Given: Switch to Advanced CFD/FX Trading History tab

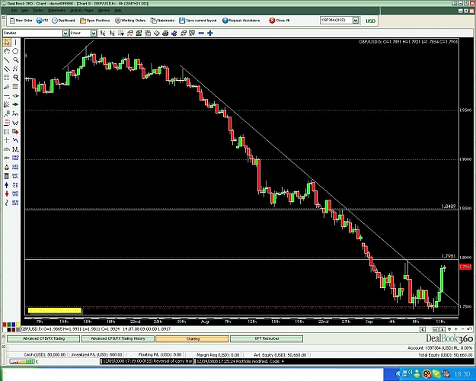Looking at the screenshot, I should 118,338.
